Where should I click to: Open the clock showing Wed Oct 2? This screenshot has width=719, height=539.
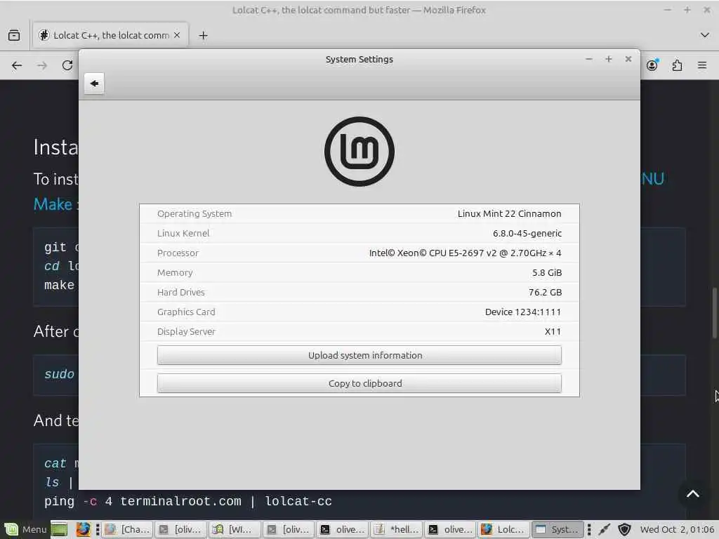(x=678, y=529)
